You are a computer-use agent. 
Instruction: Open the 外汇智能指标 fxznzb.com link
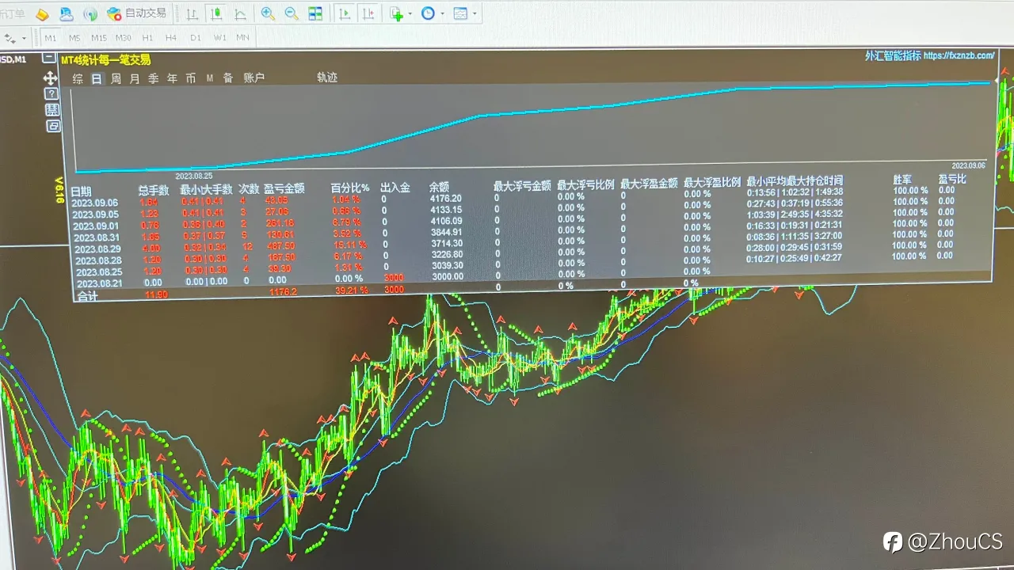930,55
